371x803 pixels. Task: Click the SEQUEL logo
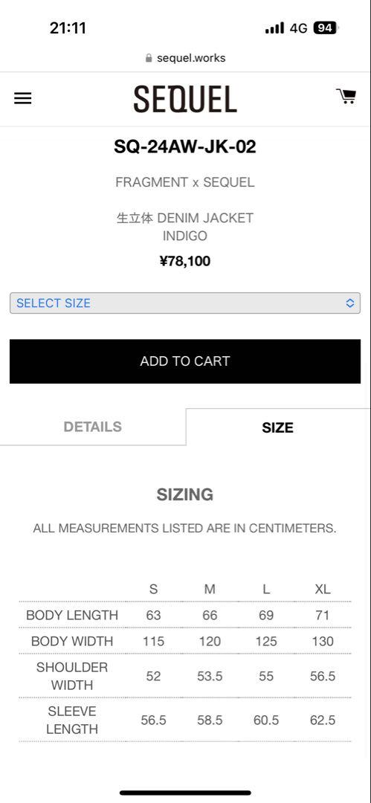[x=185, y=100]
